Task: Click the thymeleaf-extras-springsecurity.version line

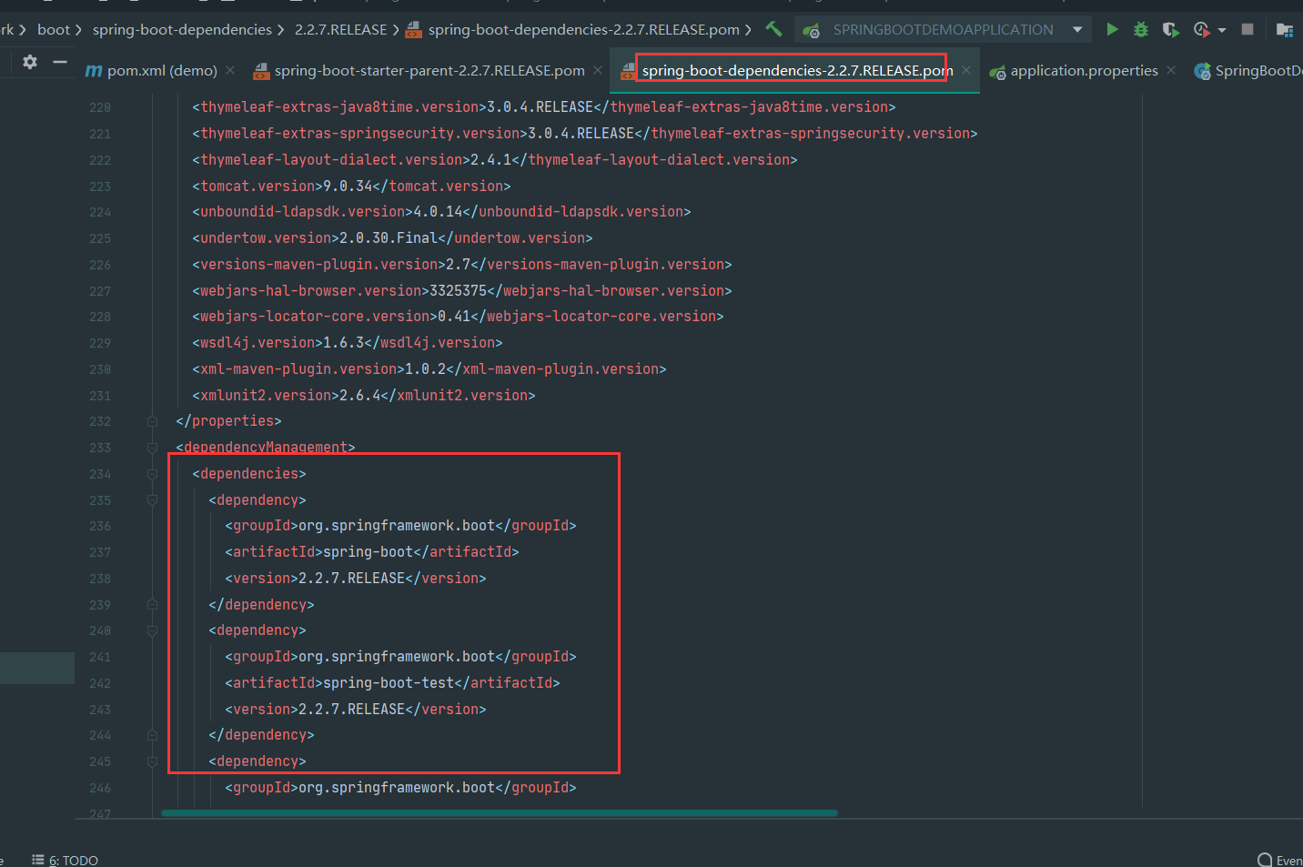Action: [585, 134]
